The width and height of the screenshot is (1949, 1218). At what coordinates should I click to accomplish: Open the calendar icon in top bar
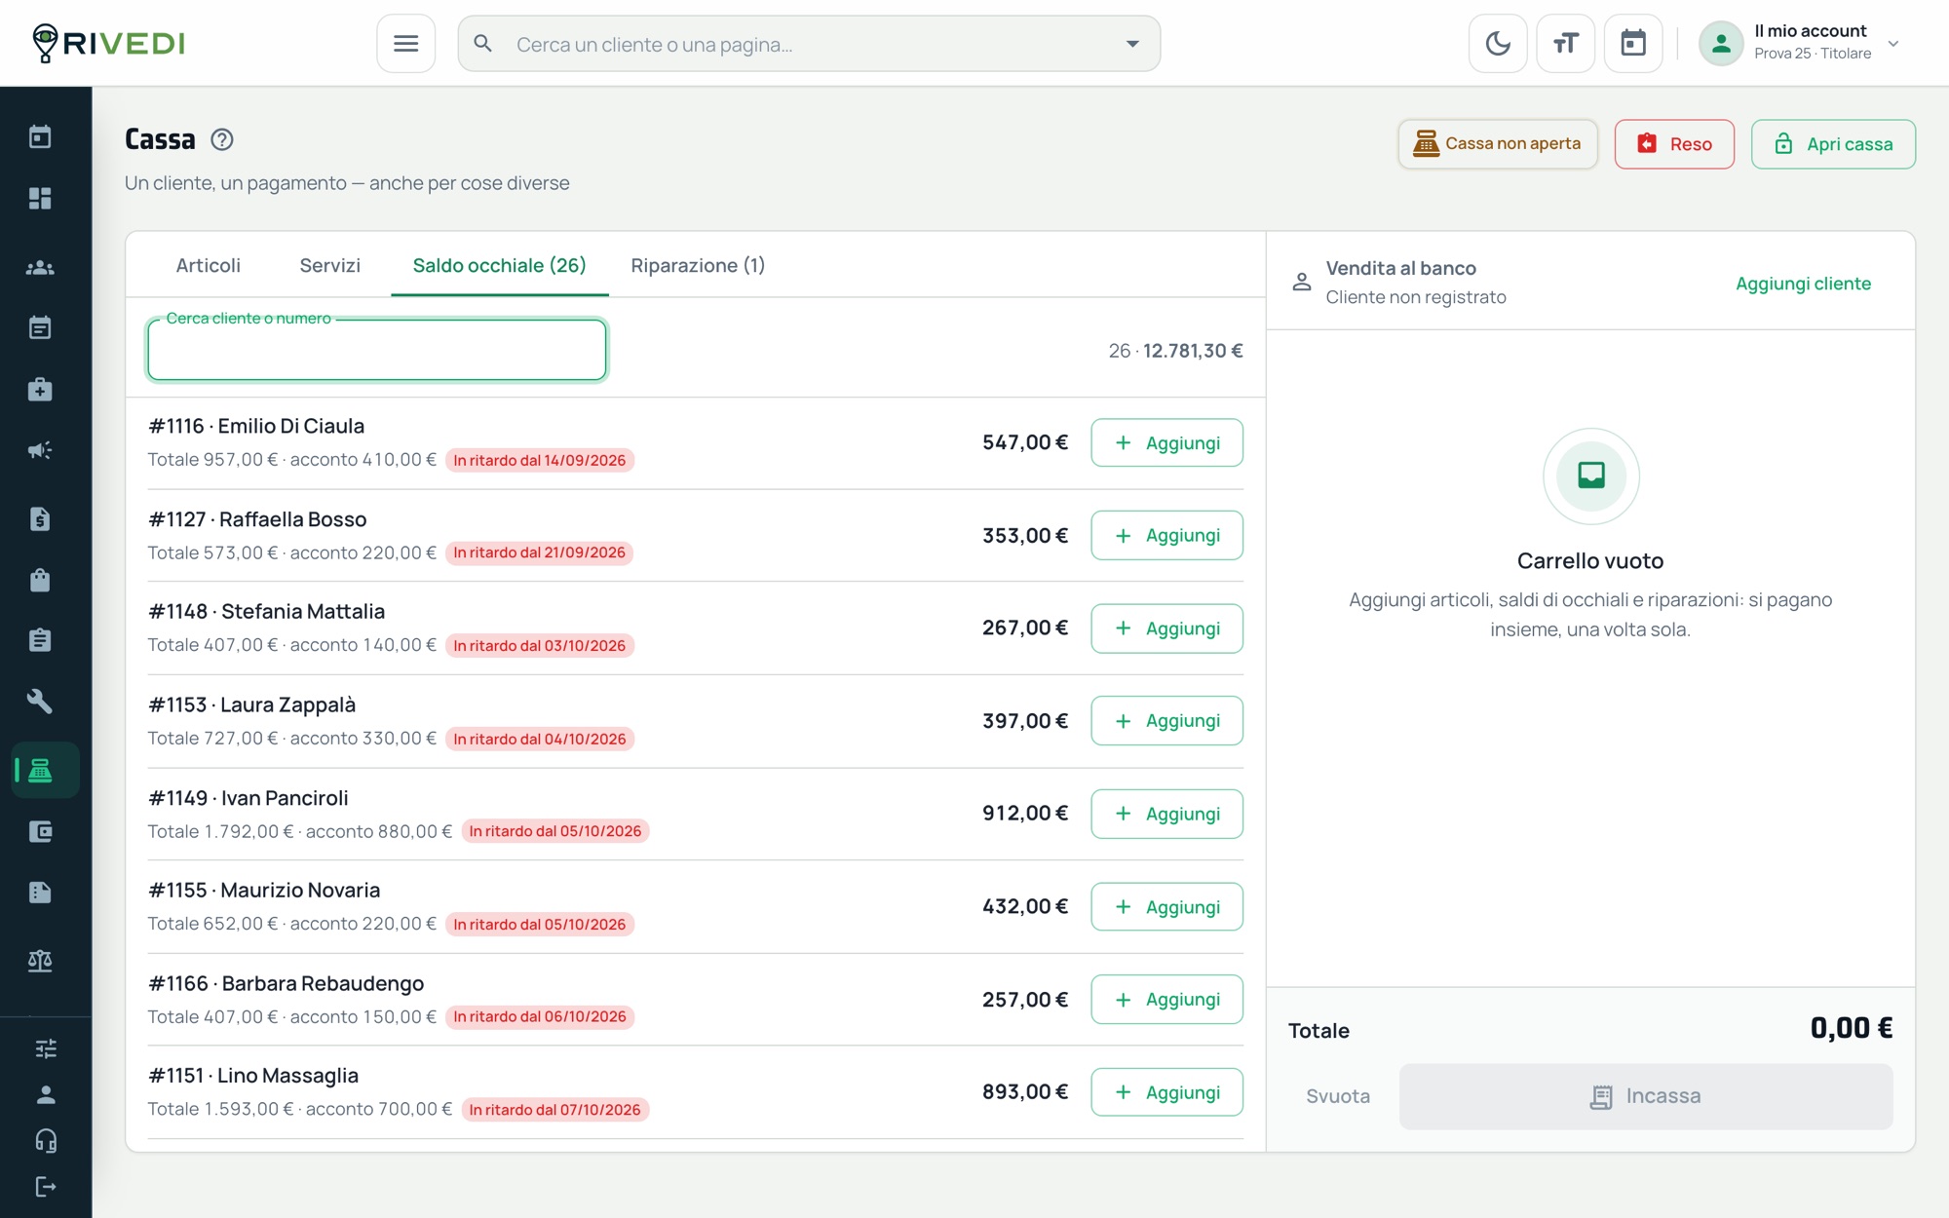point(1633,44)
